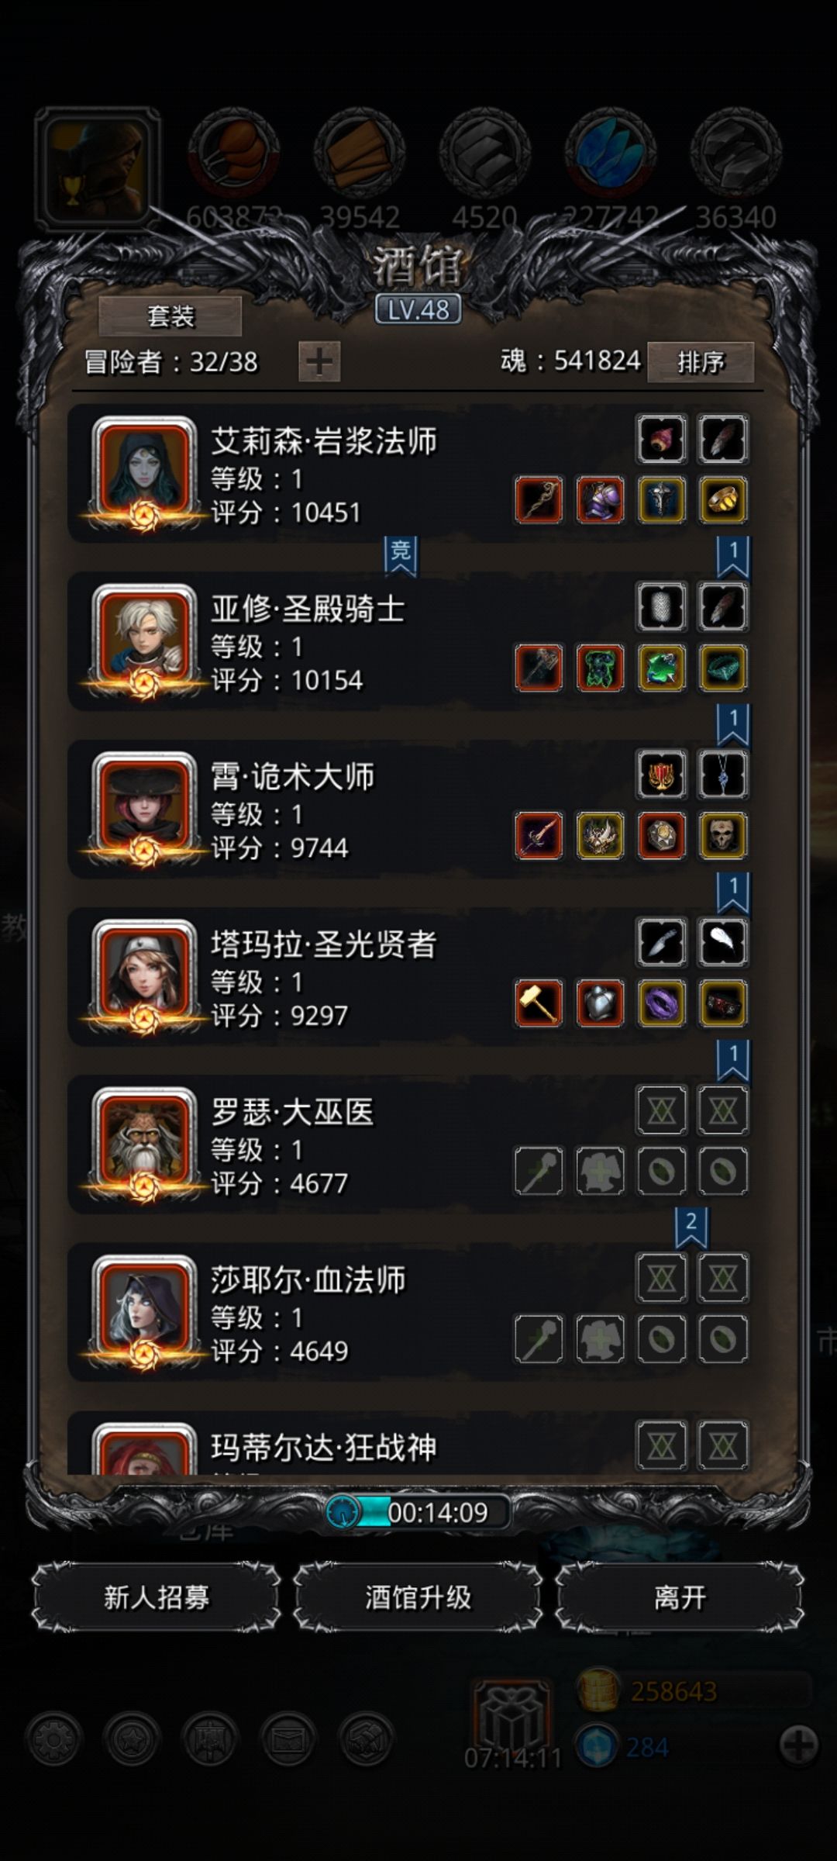
Task: Tap the purple ring of 塔玛拉·圣光贤者
Action: pyautogui.click(x=662, y=1003)
